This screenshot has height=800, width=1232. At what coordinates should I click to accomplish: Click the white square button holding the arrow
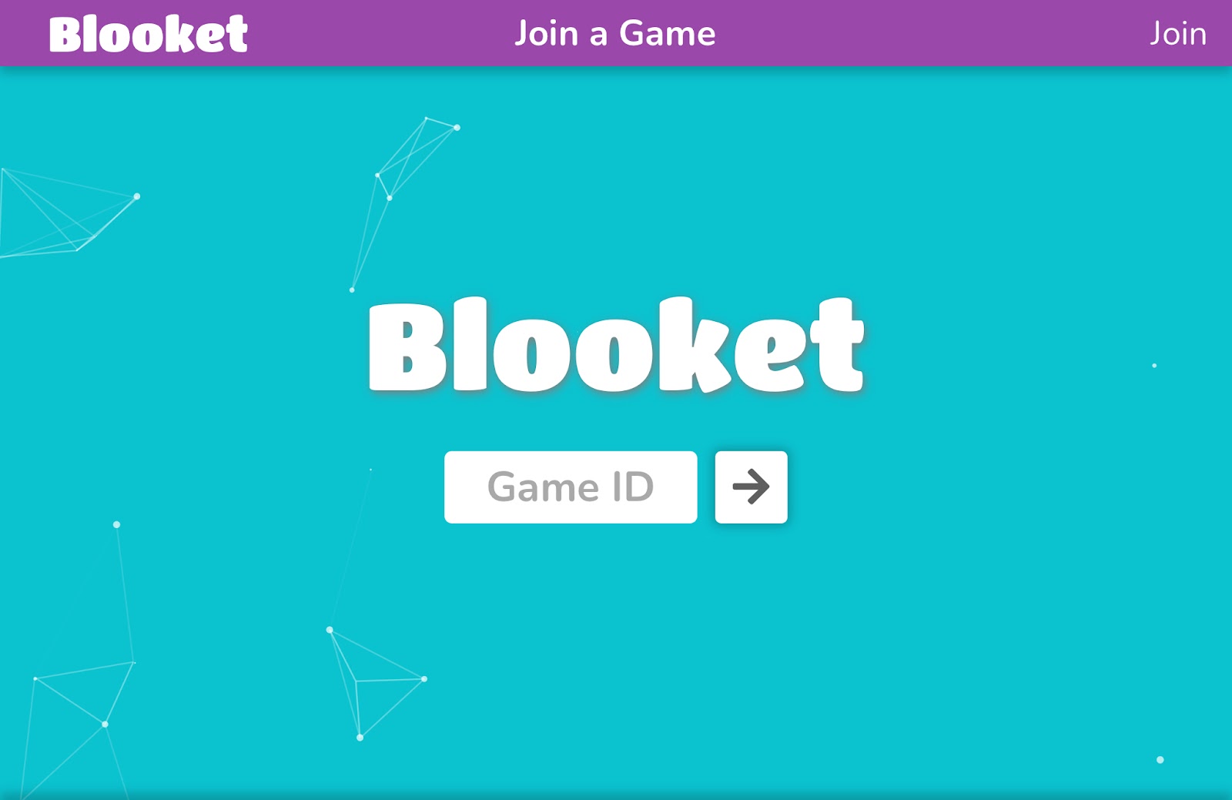click(x=751, y=487)
